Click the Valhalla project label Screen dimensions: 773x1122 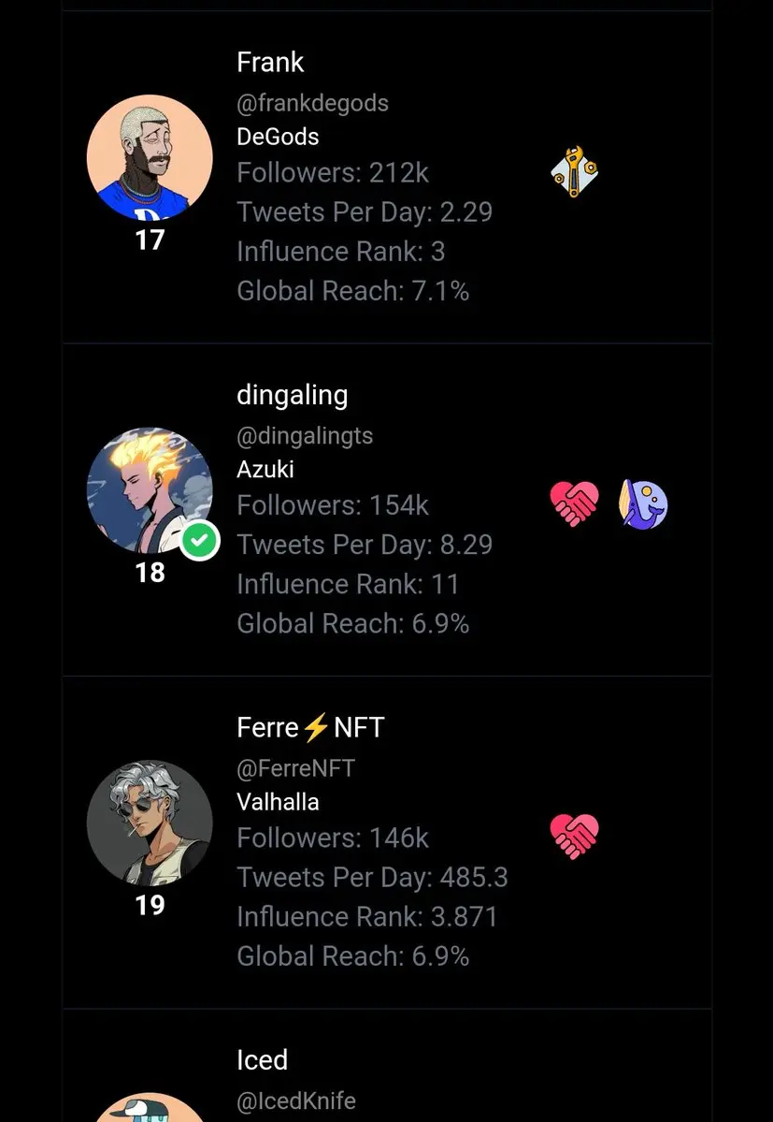[x=278, y=802]
